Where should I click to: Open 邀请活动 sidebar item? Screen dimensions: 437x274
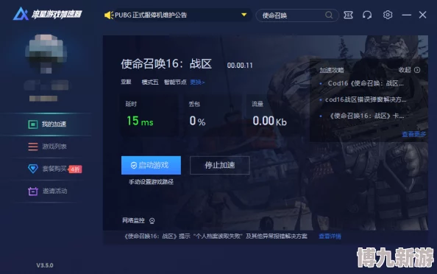click(x=46, y=191)
